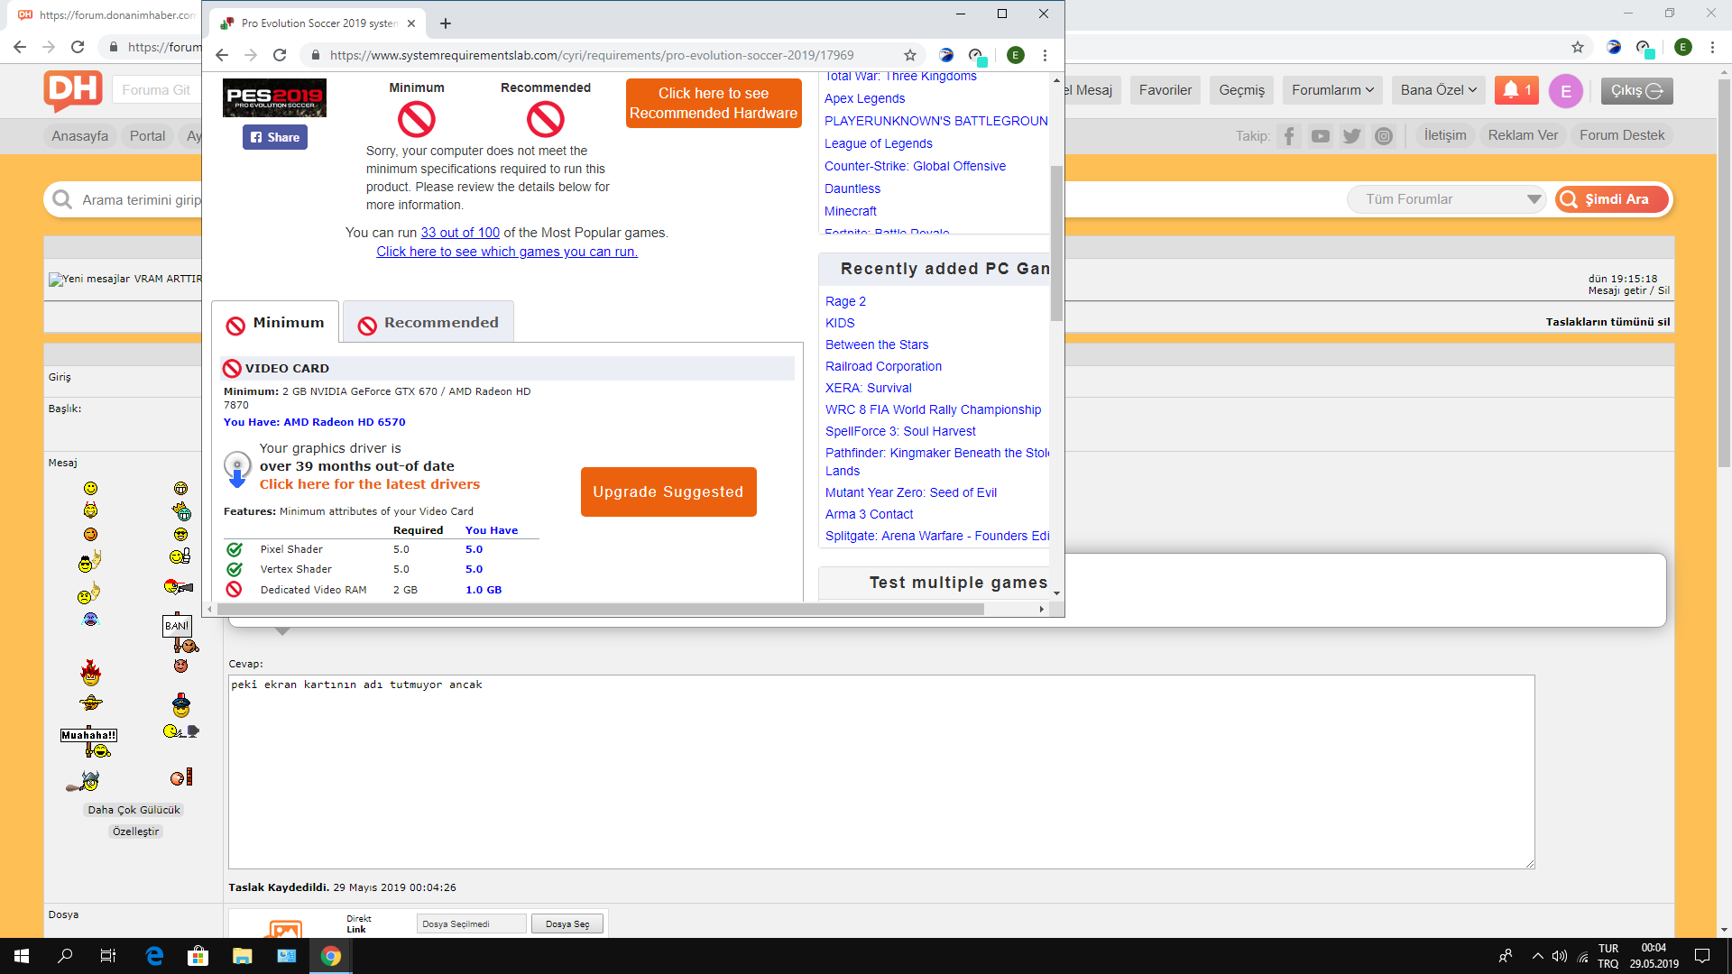
Task: Click the Özelleştir button
Action: (135, 832)
